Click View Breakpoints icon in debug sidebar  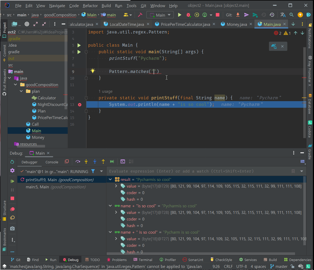(x=12, y=209)
